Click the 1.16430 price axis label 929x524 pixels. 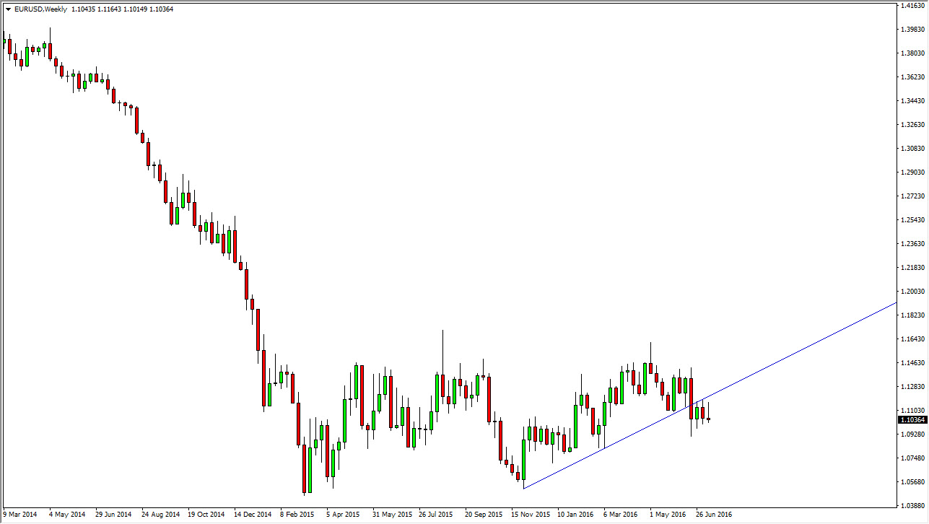[912, 339]
